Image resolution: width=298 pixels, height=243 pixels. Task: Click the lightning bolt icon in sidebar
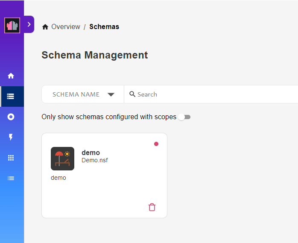click(11, 137)
